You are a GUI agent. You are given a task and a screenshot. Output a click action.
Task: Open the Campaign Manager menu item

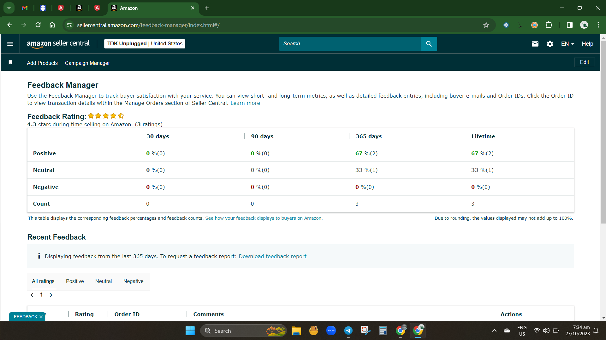[x=87, y=63]
